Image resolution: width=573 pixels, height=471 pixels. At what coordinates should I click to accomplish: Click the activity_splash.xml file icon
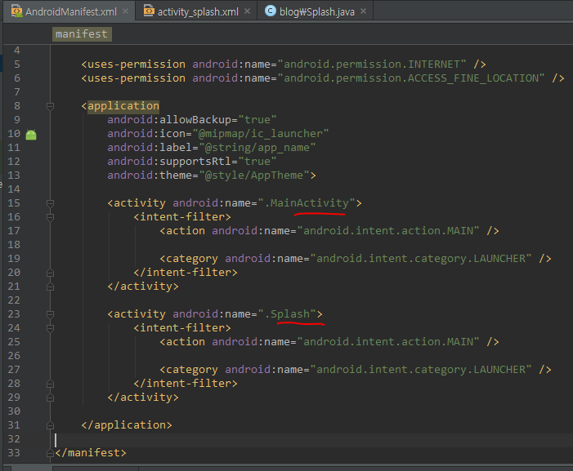pos(149,11)
